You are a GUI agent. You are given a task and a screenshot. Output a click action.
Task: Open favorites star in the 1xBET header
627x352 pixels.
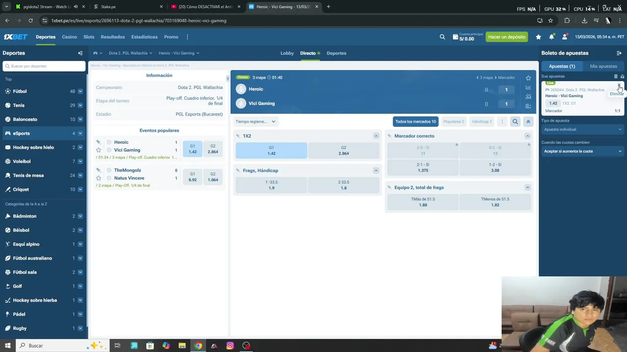[x=538, y=37]
